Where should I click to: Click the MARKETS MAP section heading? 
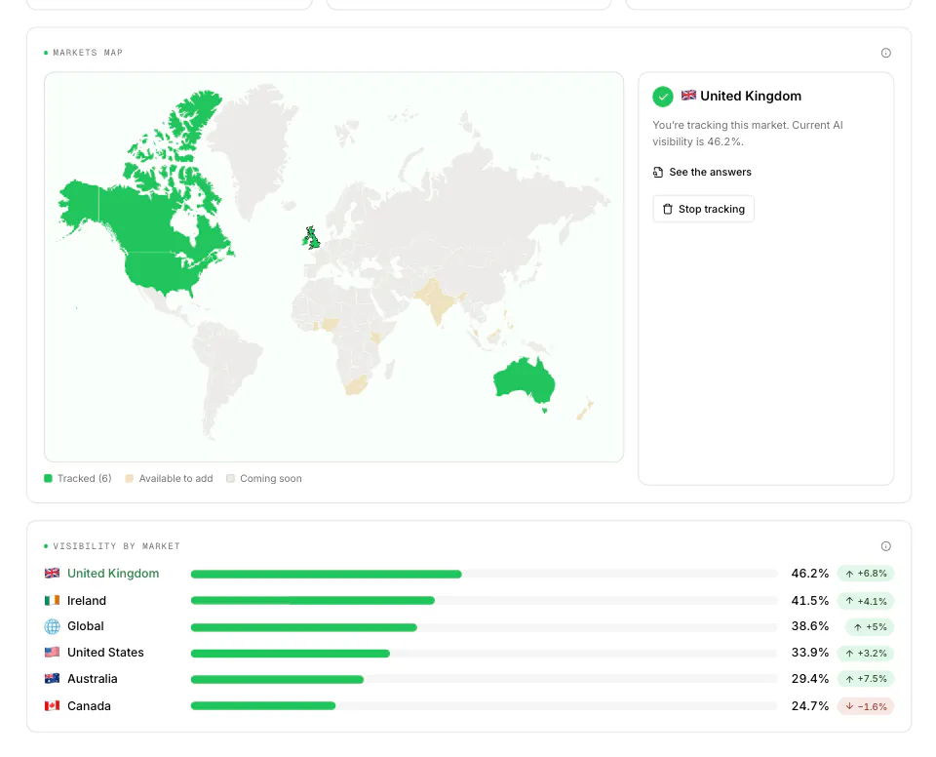coord(88,53)
